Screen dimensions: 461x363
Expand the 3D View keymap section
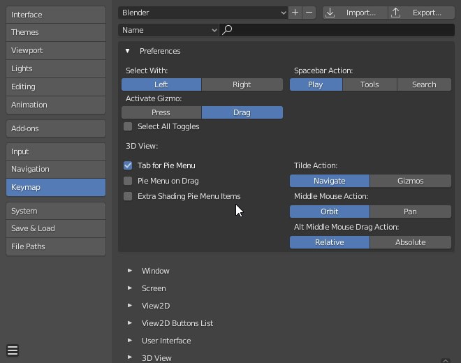(130, 357)
